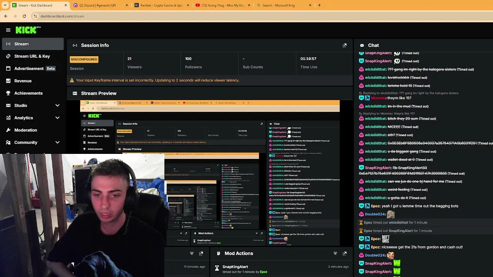This screenshot has width=493, height=277.
Task: Switch to the Young Thug YouTube tab
Action: click(x=223, y=5)
